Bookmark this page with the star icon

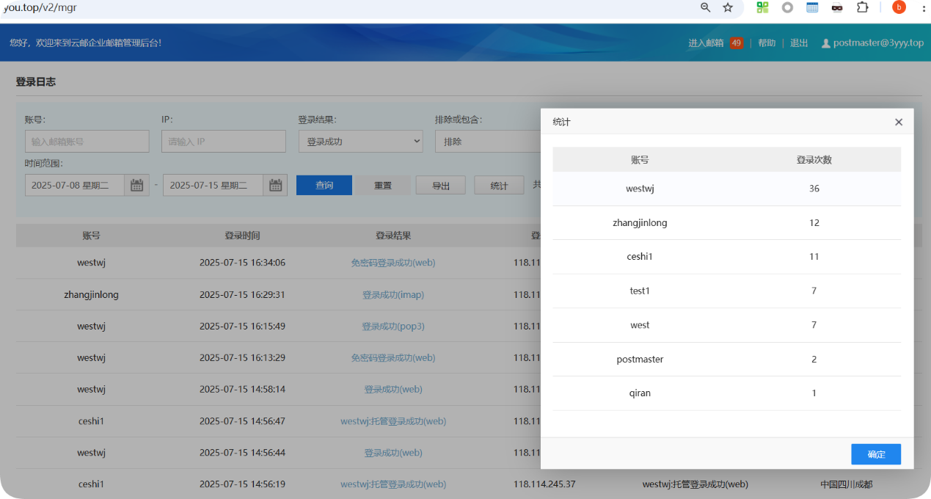tap(728, 7)
